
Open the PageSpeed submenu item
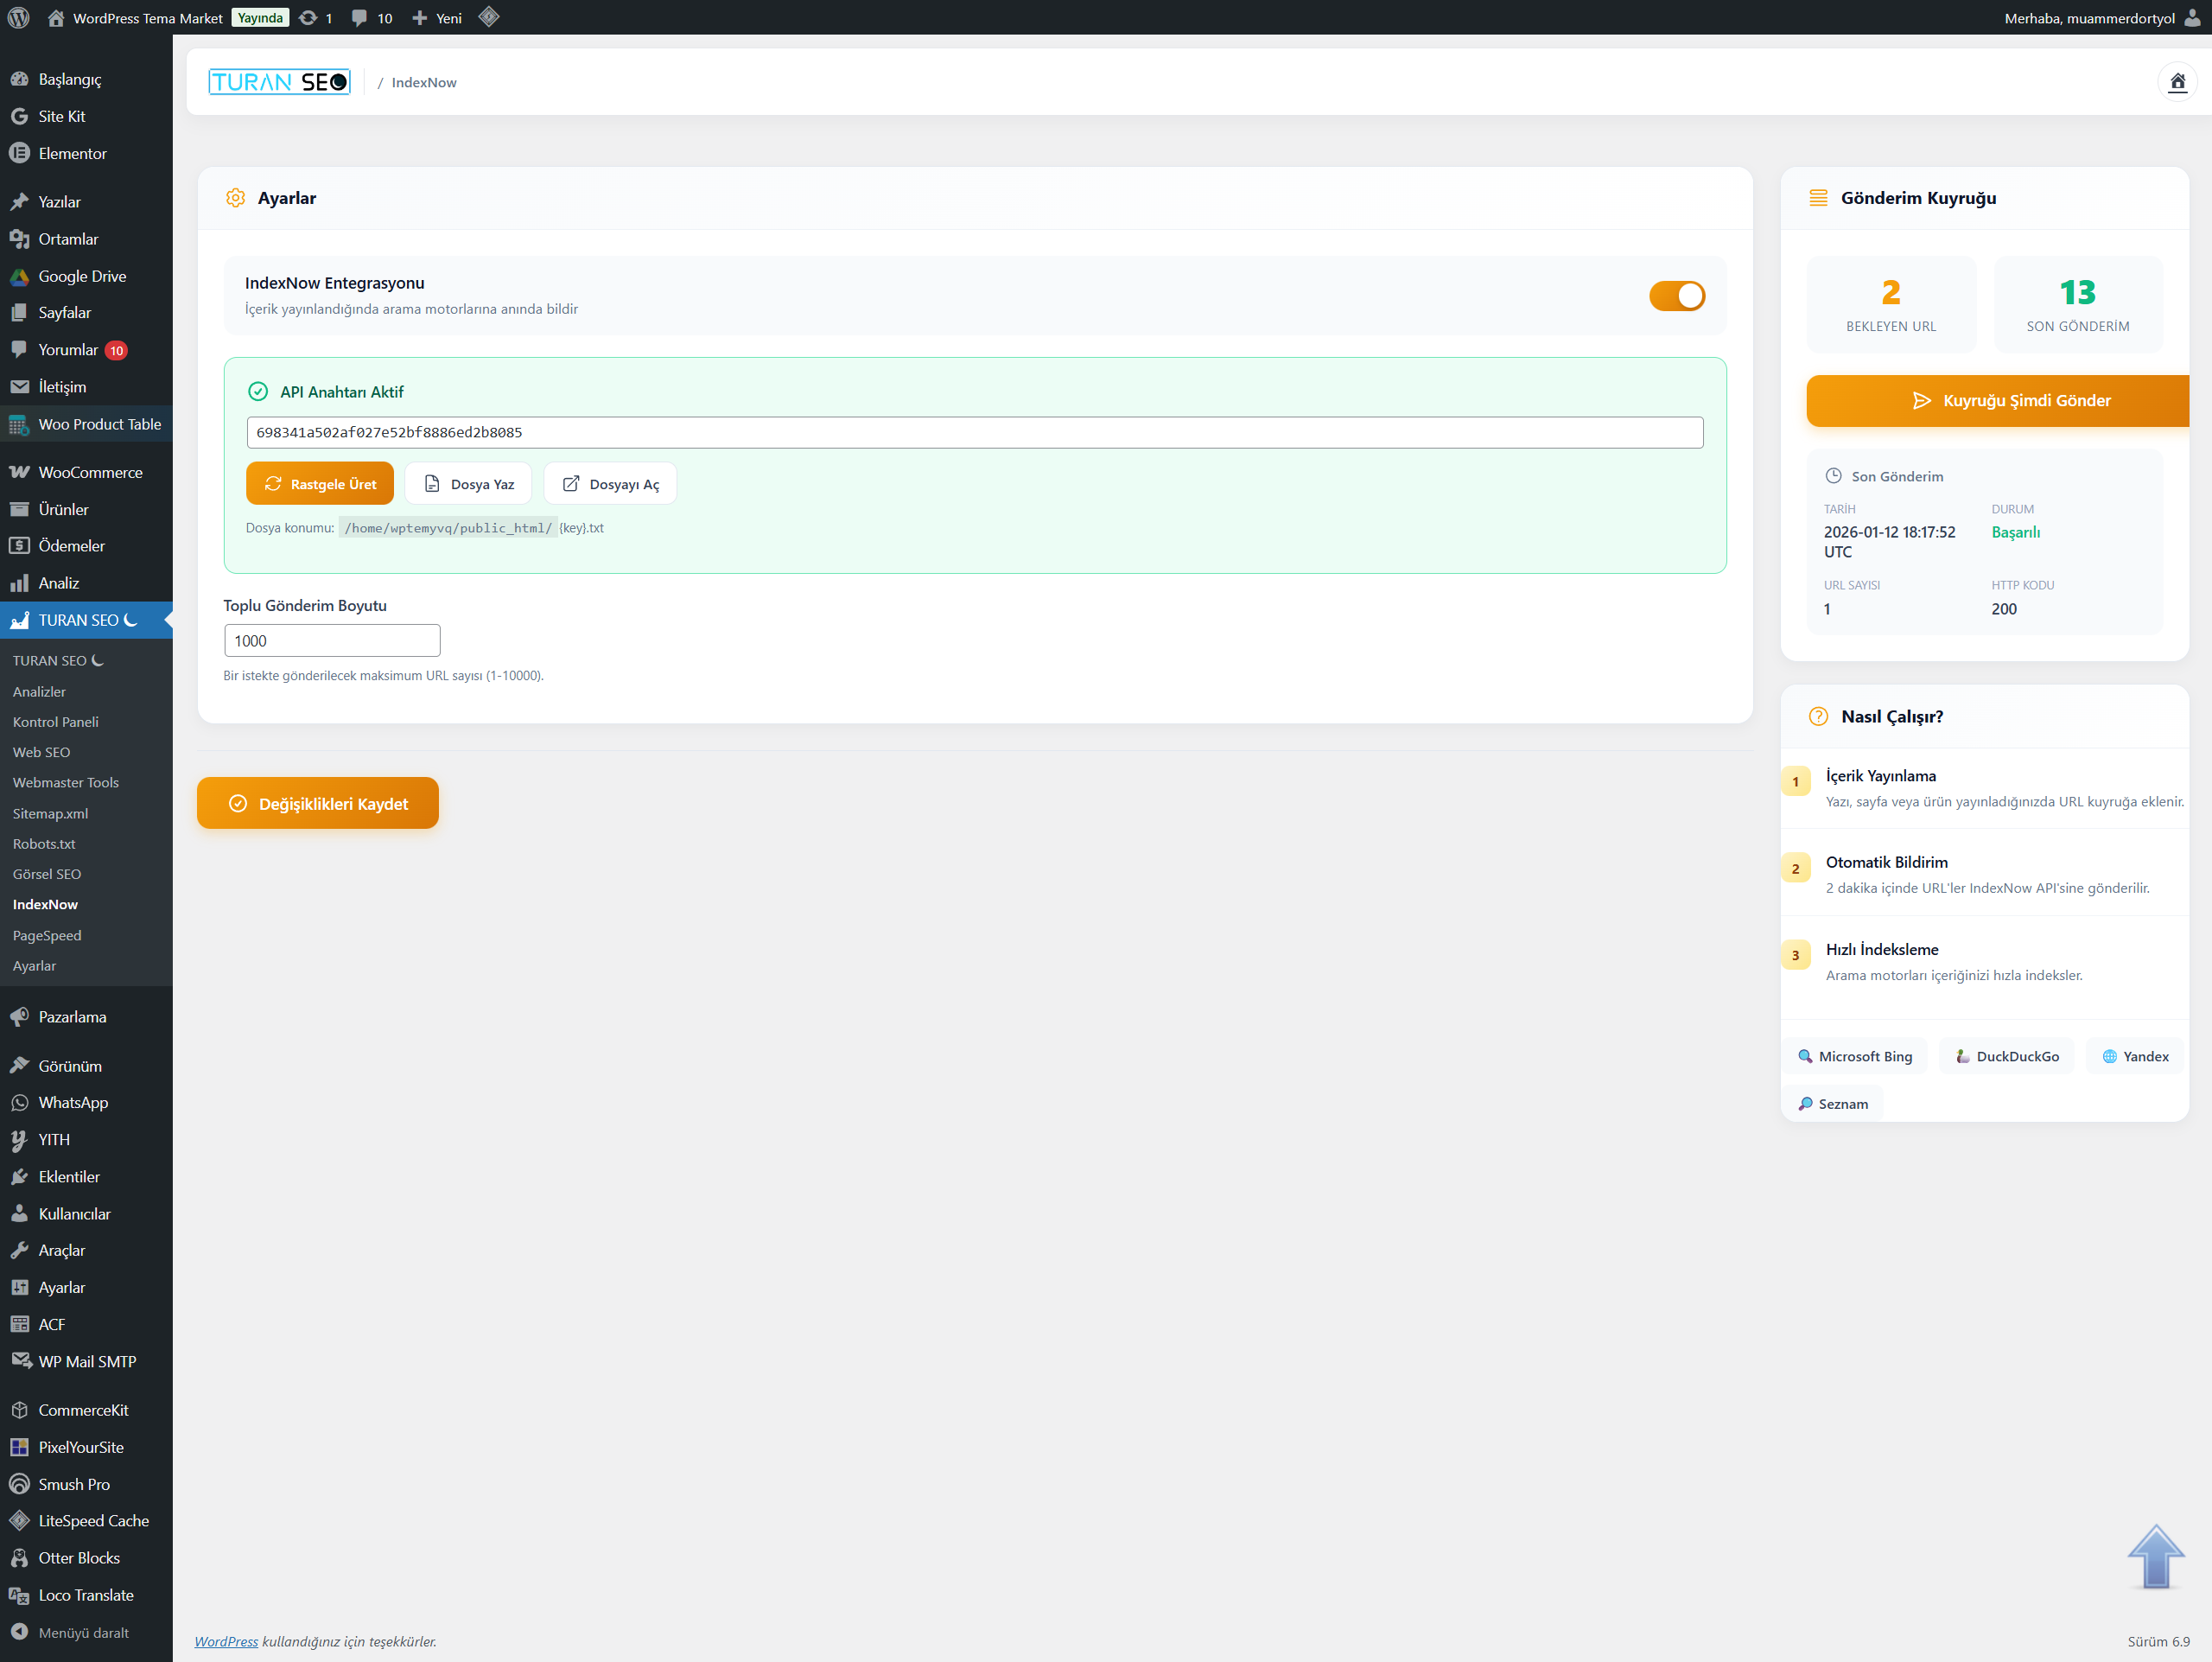(x=47, y=935)
